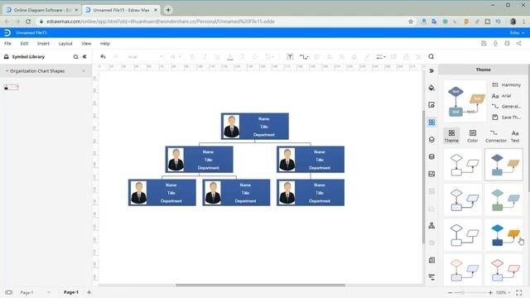The image size is (530, 298).
Task: Open the line style options in the toolbar
Action: (381, 57)
